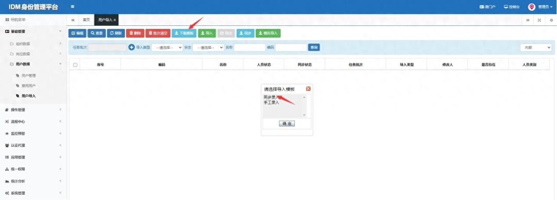Close the 请选择导入模板 dialog with red X
This screenshot has width=557, height=200.
pyautogui.click(x=308, y=89)
